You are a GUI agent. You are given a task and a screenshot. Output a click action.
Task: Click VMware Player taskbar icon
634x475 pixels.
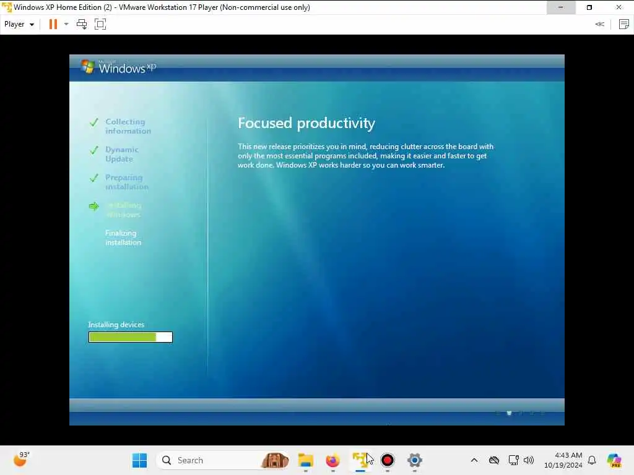[x=360, y=460]
